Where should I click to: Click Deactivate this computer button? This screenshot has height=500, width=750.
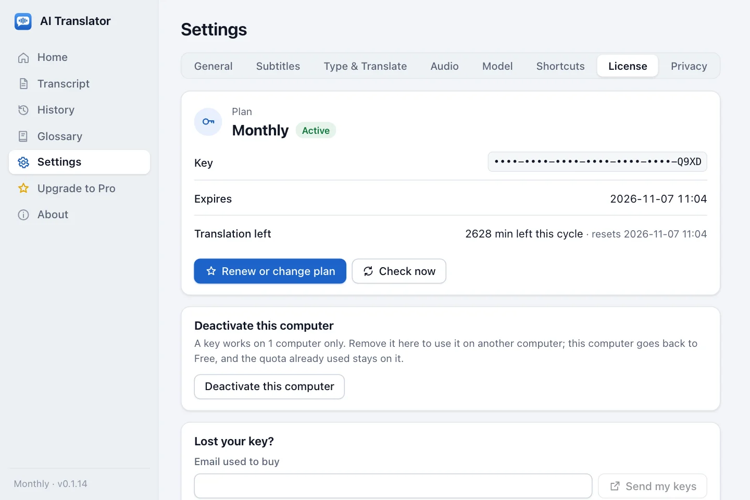[269, 386]
